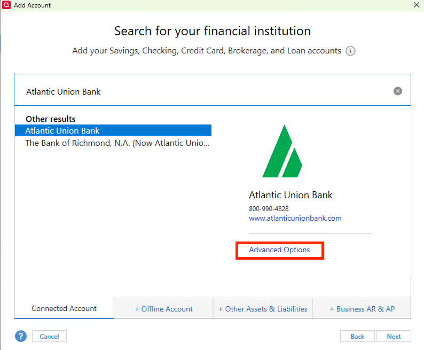Screen dimensions: 424x350
Task: Clear the search field with the X icon
Action: (397, 91)
